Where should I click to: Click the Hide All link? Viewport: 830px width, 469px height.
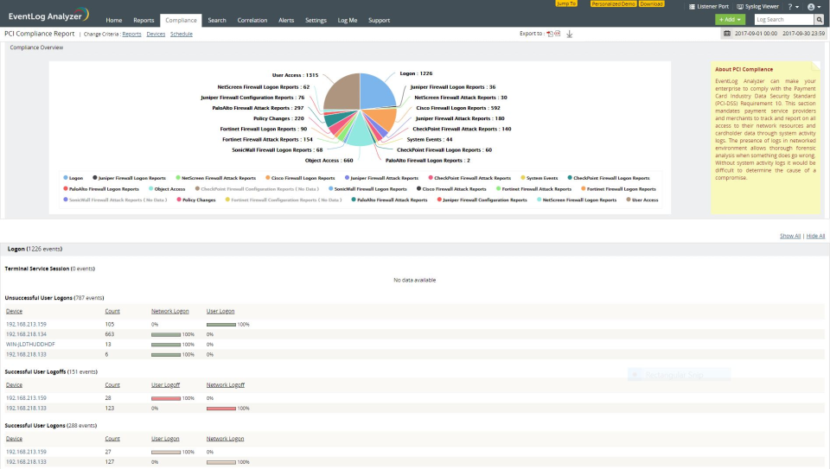click(x=815, y=236)
